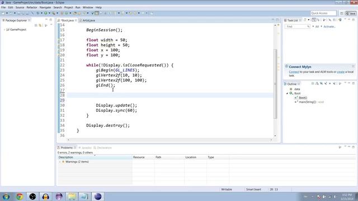Screen dimensions: 358x201
Task: Click the Search toolbar icon
Action: [83, 13]
